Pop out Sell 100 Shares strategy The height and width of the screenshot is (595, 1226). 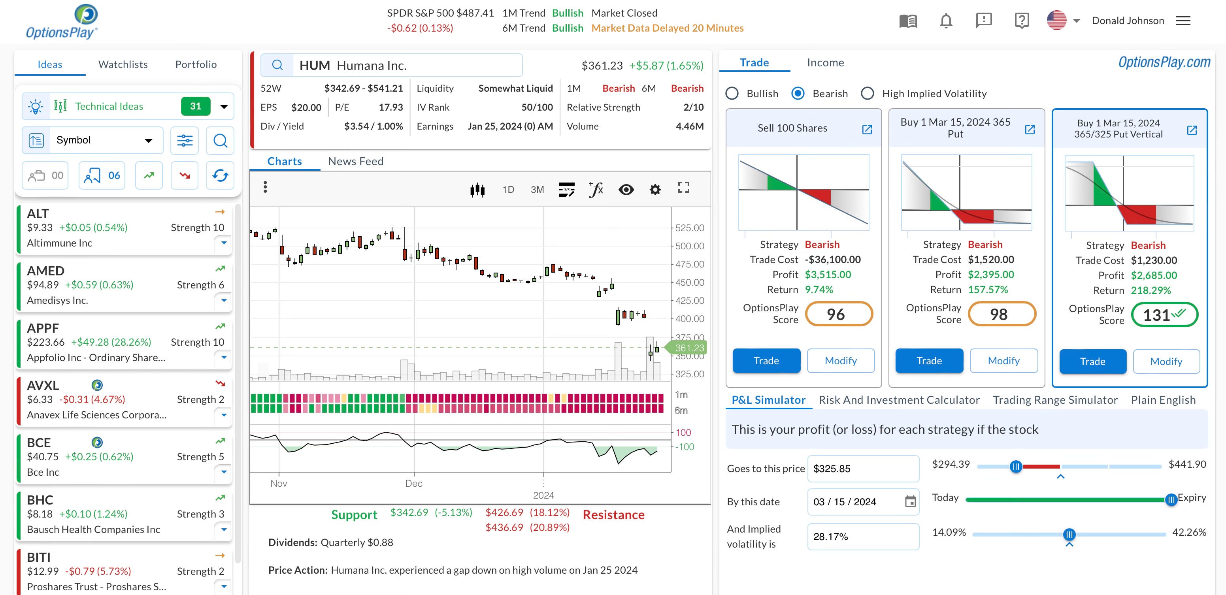(x=867, y=129)
